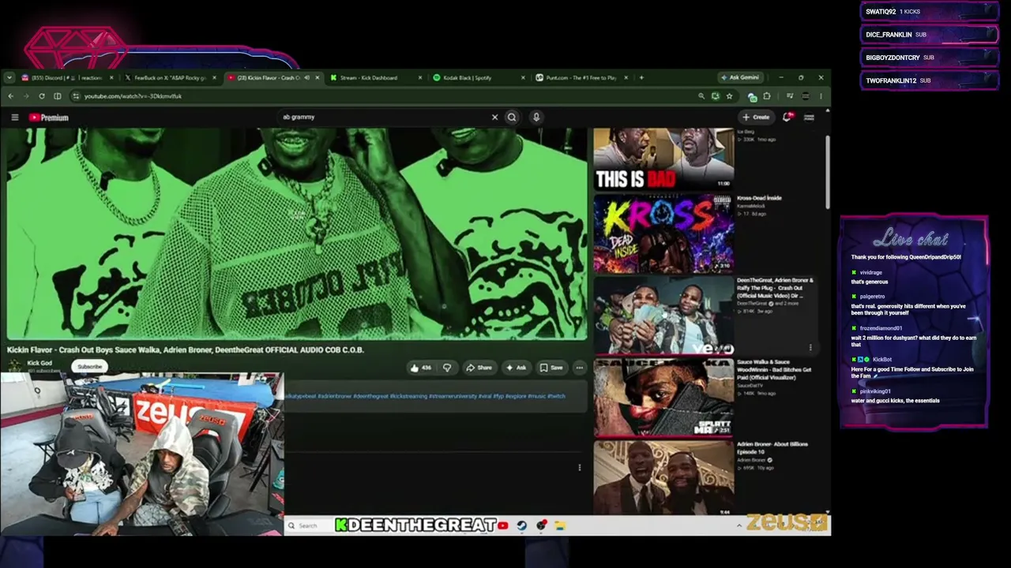Screen dimensions: 1011x568
Task: Go back in the browser
Action: [x=10, y=96]
